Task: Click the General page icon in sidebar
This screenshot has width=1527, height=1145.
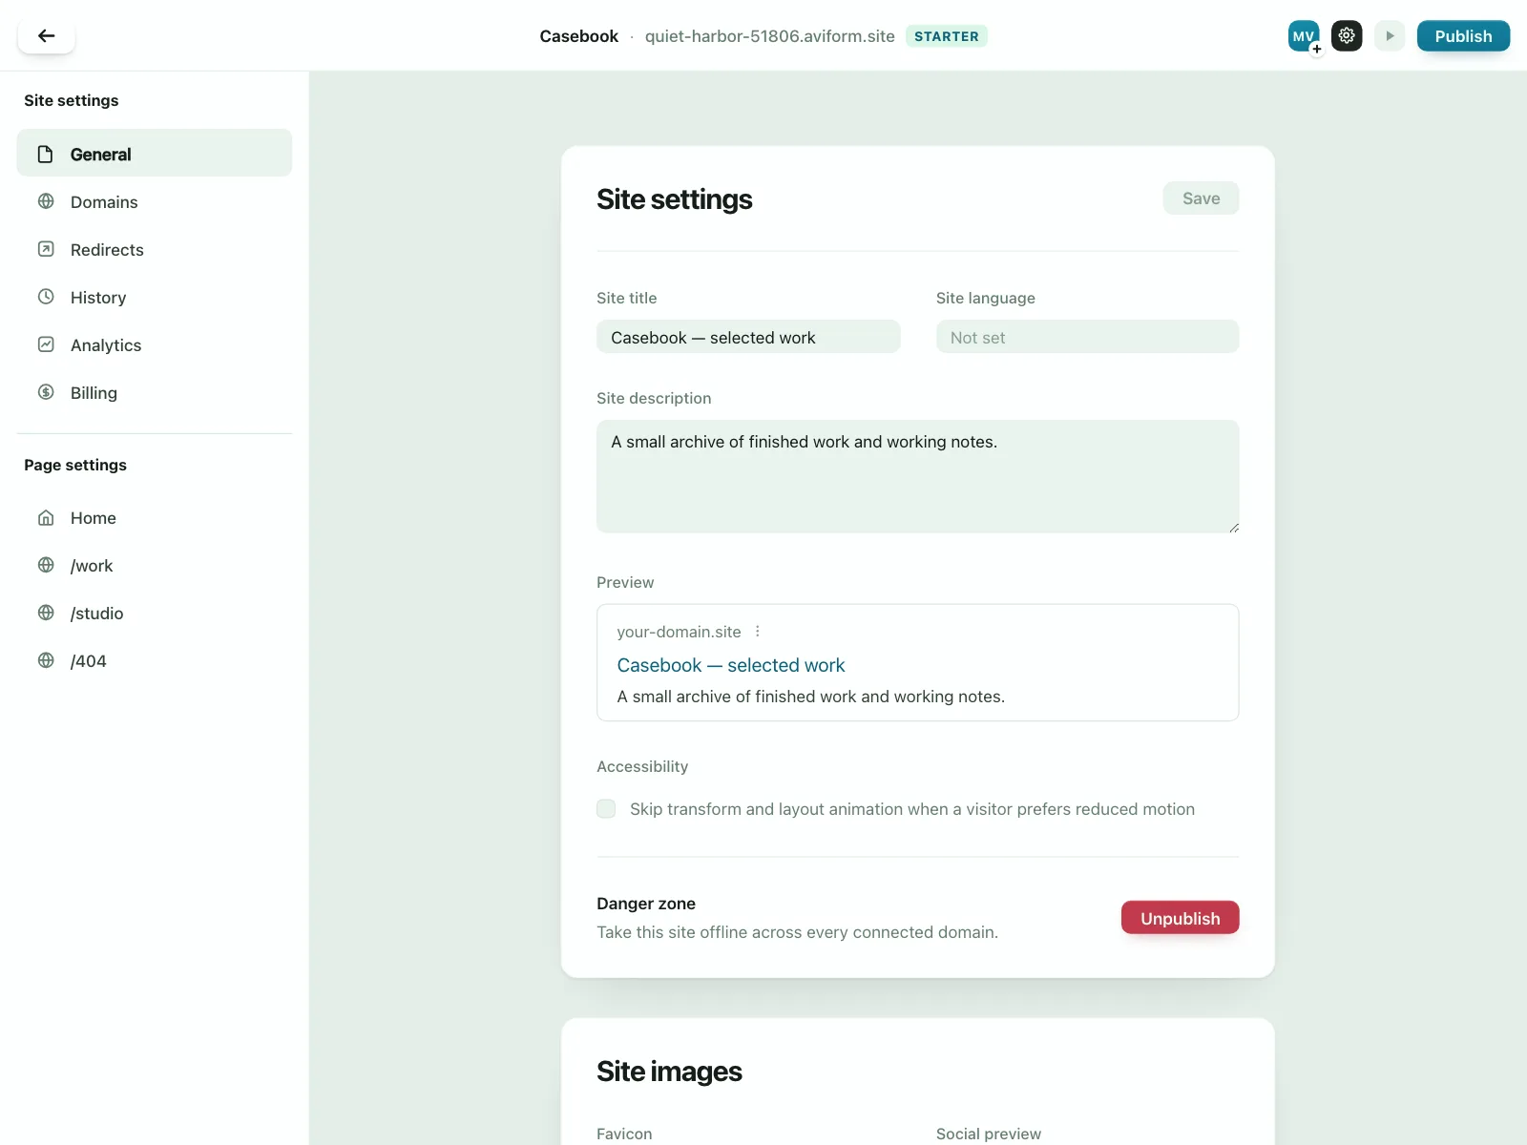Action: click(45, 155)
